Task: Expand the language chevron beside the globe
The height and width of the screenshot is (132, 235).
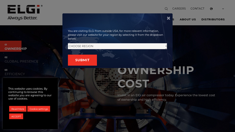Action: [x=223, y=9]
